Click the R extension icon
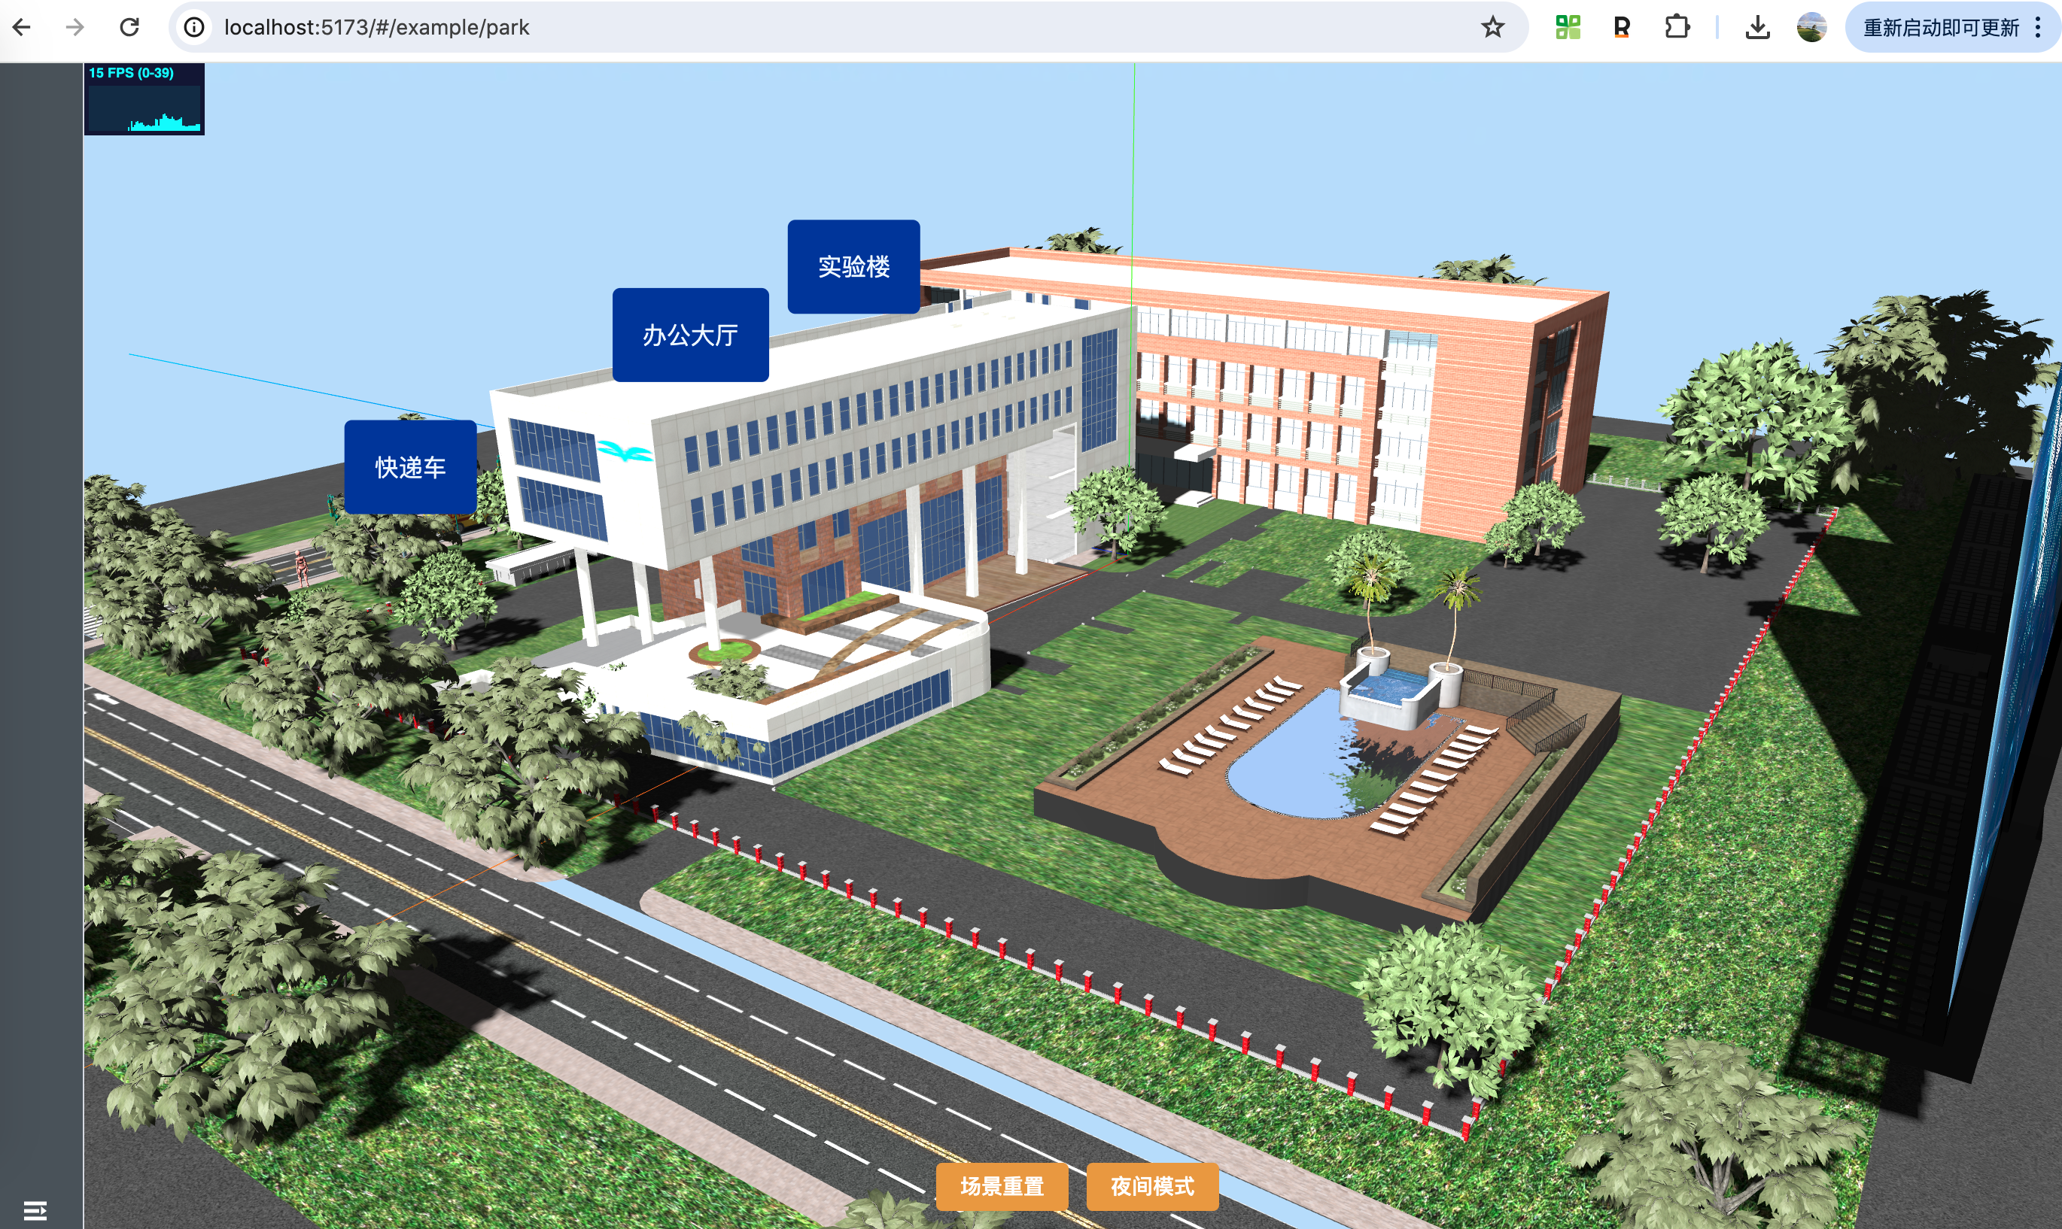Screen dimensions: 2062x1229 tap(1621, 27)
